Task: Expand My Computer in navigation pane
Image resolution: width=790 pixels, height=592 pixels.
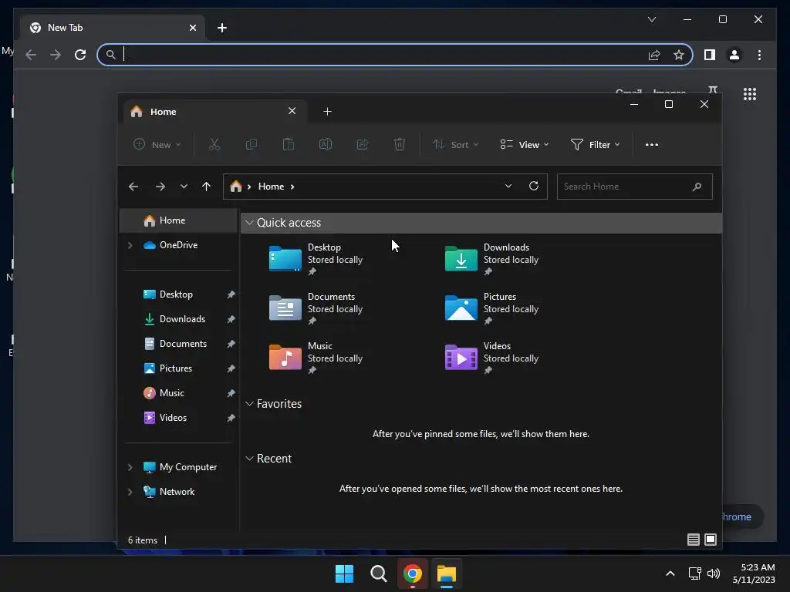Action: (130, 467)
